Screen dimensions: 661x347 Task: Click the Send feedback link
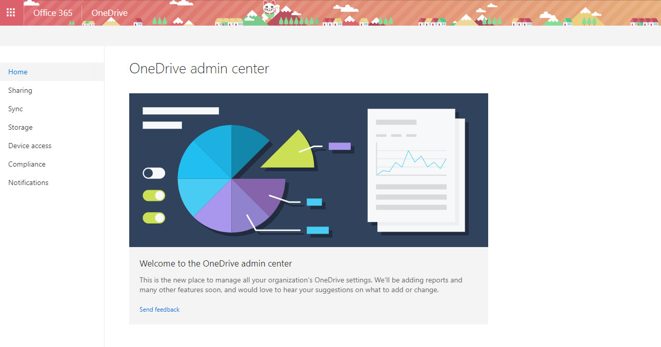tap(159, 309)
